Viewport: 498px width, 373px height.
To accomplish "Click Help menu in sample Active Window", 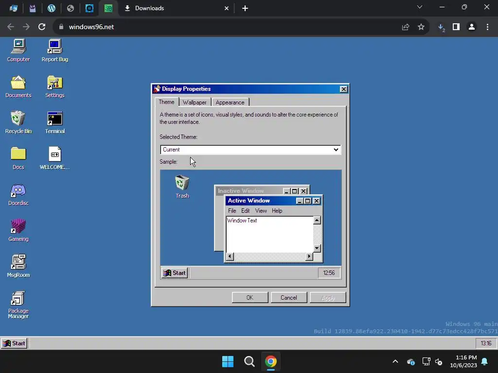I will point(277,211).
